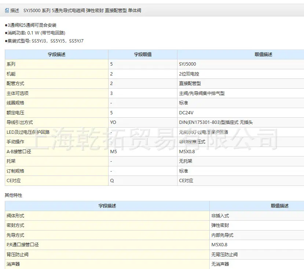
Task: Click the 阀体形式 row label
Action: point(15,216)
